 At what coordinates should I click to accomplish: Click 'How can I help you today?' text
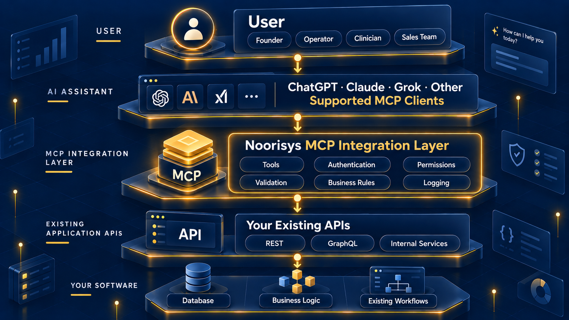(x=523, y=36)
